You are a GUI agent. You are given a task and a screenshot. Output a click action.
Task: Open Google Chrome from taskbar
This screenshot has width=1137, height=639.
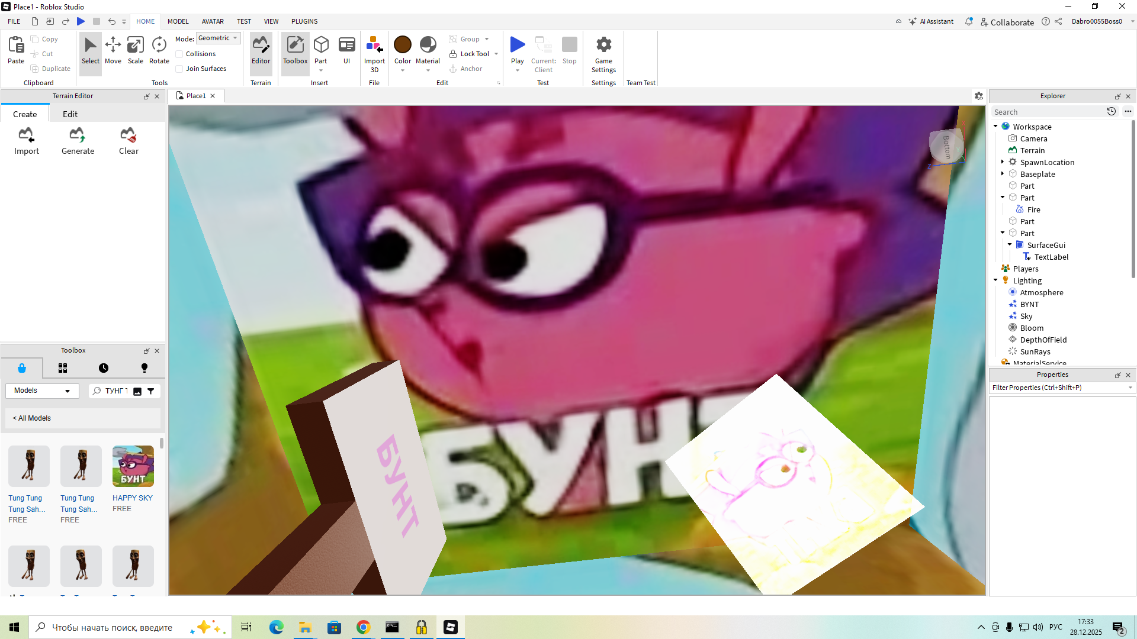tap(364, 627)
